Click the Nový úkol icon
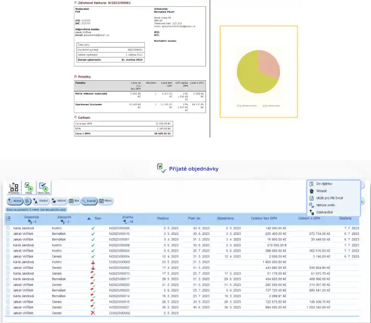Viewport: 371px width, 323px height. [x=45, y=189]
